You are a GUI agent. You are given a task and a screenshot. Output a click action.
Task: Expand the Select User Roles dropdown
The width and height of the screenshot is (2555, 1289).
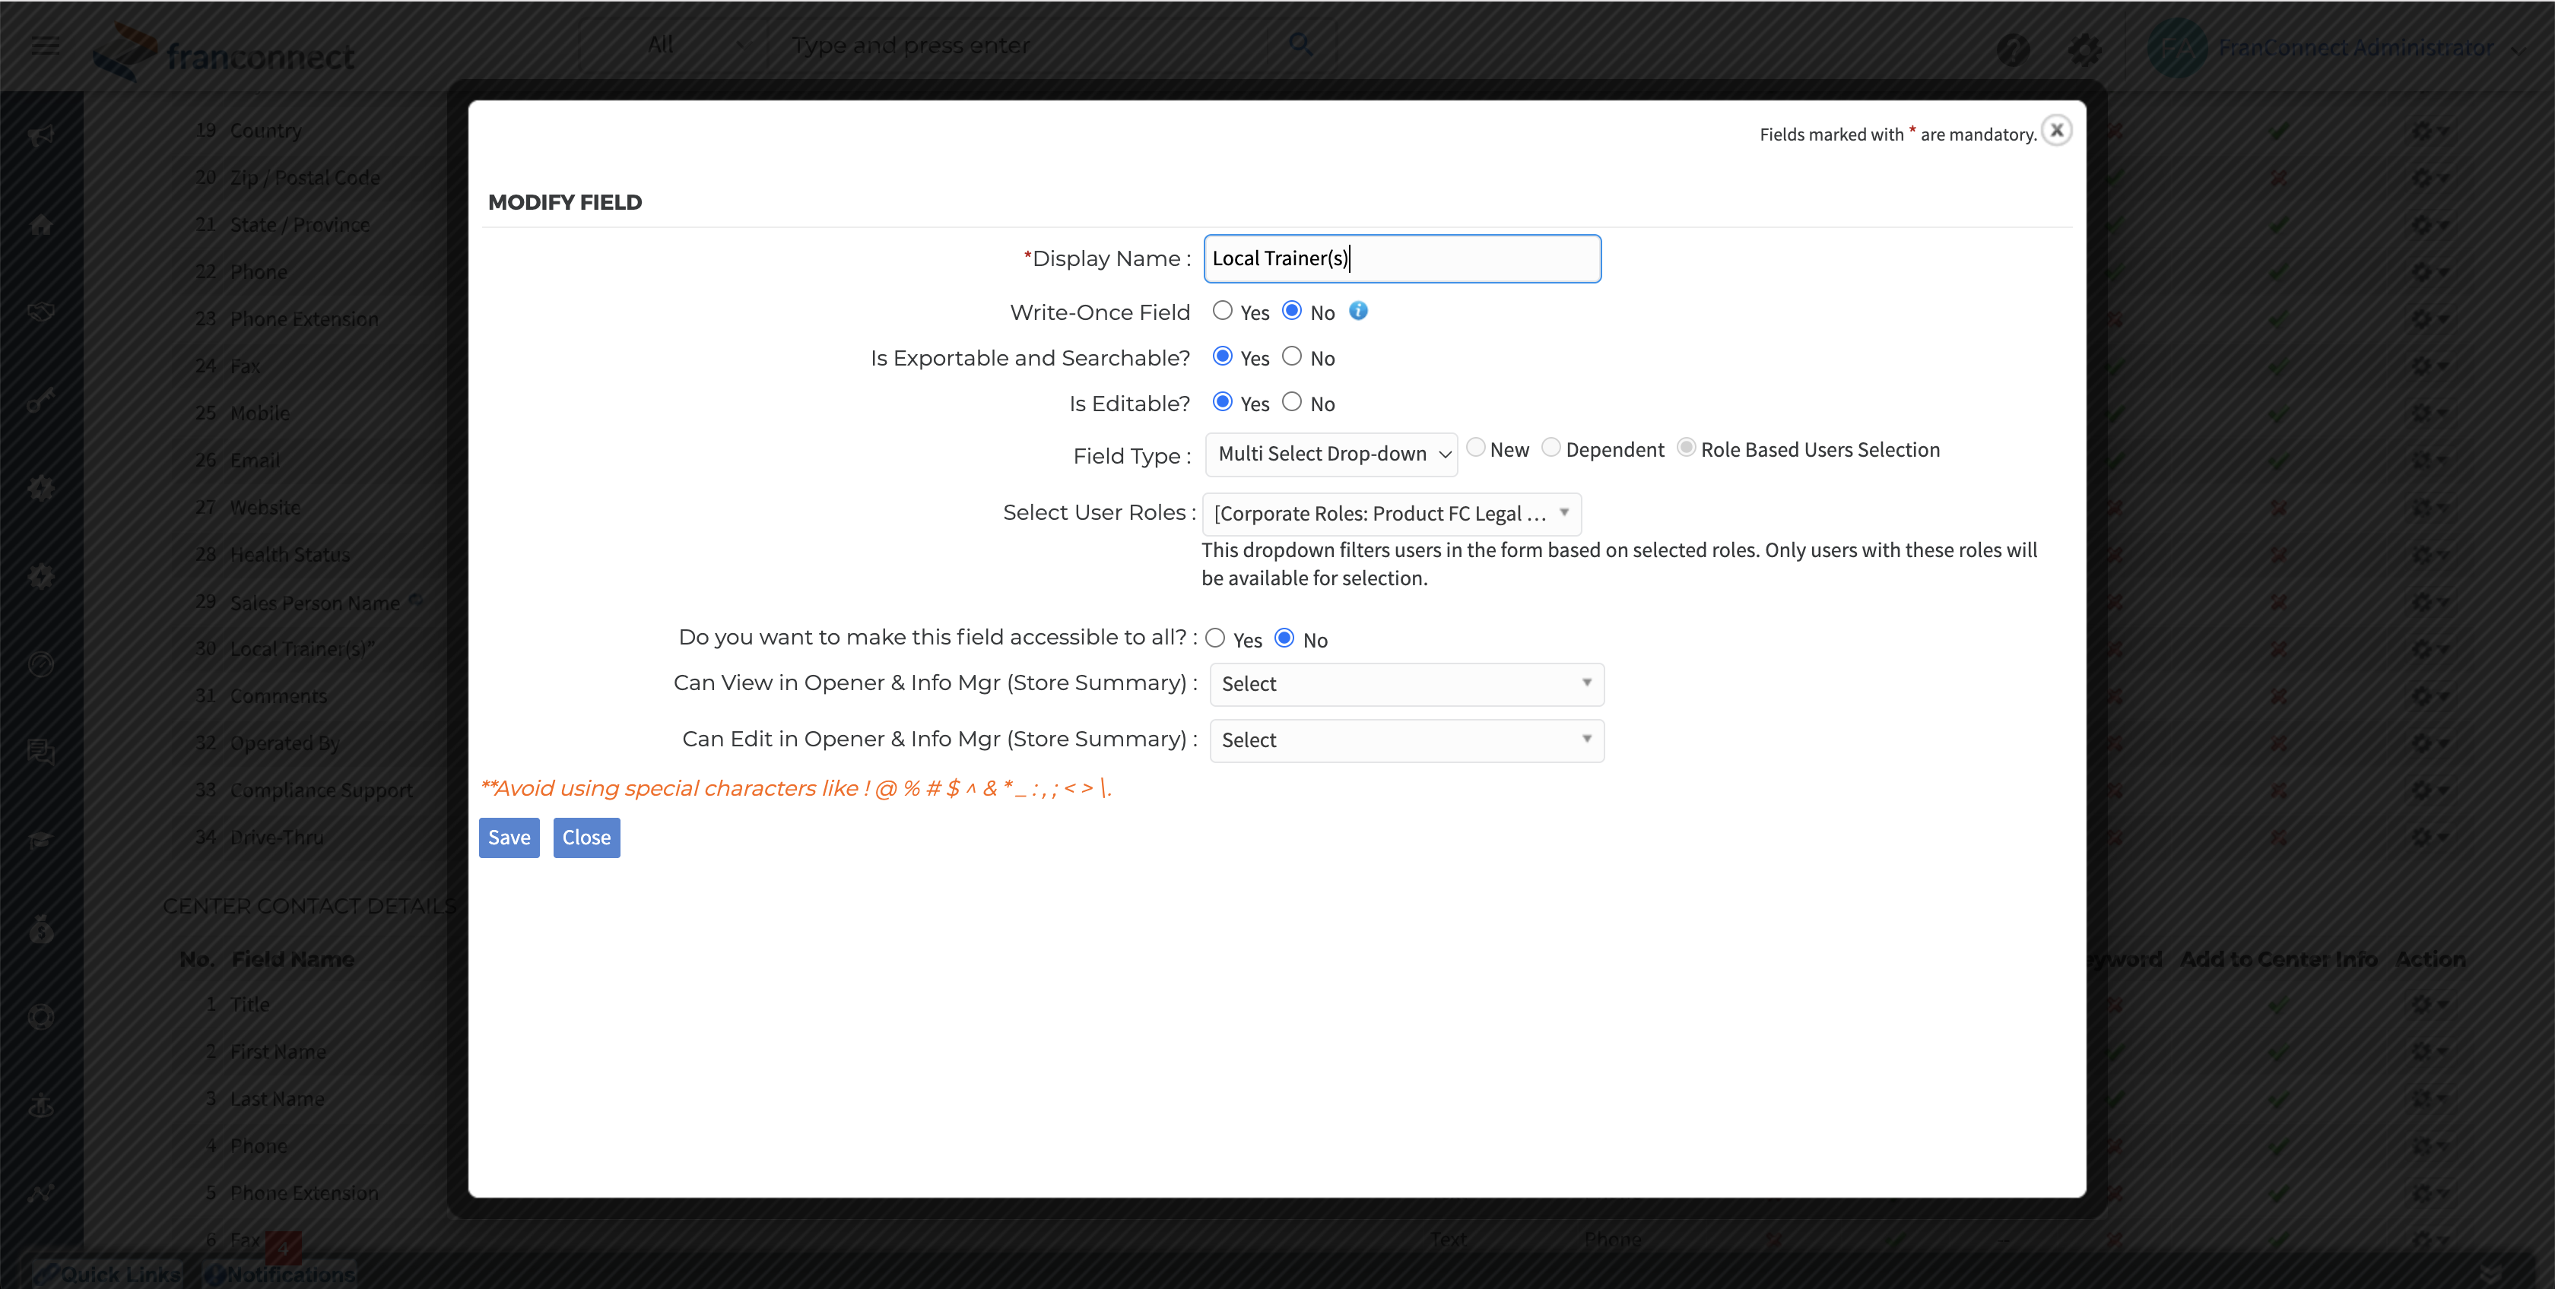coord(1392,514)
